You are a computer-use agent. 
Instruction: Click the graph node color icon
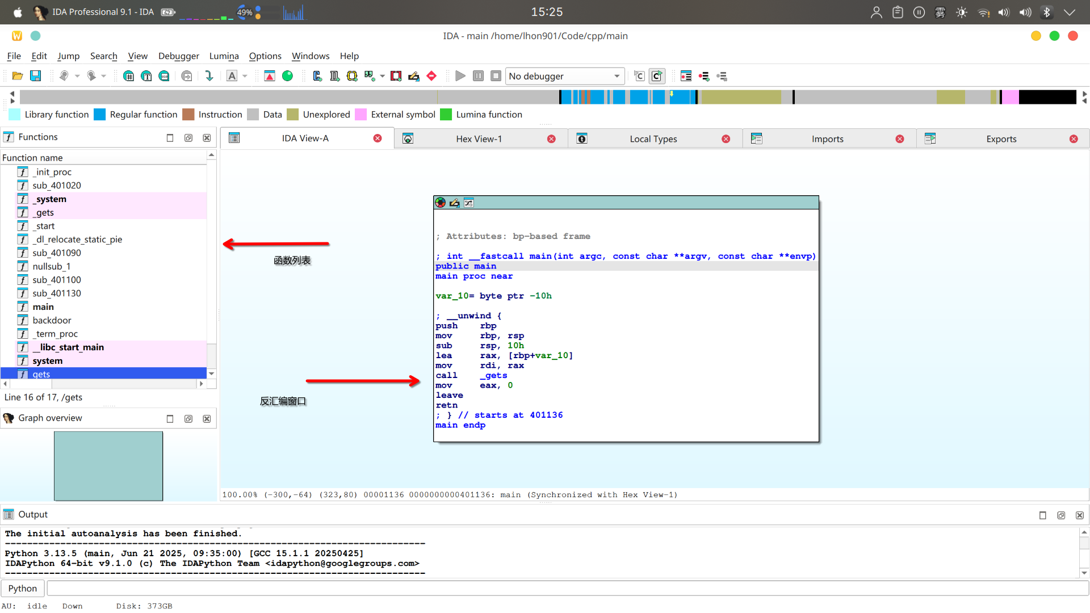click(441, 203)
